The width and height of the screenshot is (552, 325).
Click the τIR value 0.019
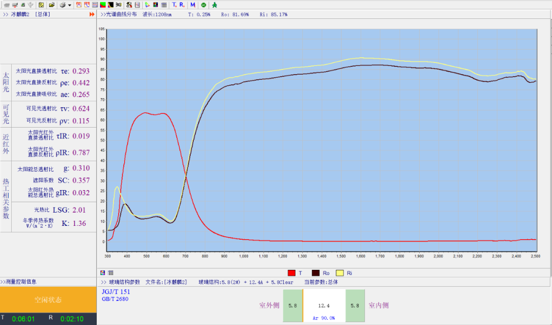81,136
